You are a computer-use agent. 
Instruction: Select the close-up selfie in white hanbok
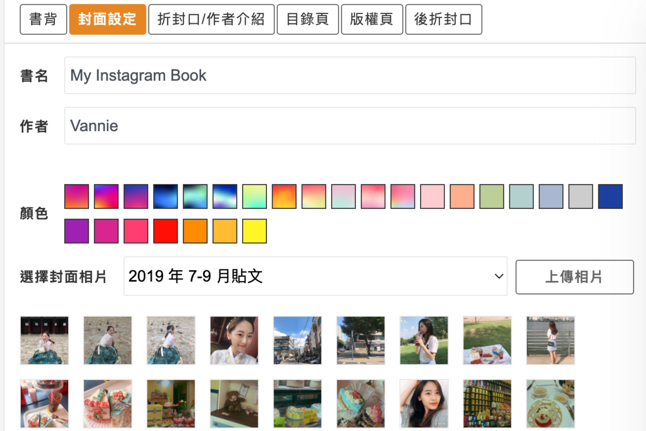point(234,340)
